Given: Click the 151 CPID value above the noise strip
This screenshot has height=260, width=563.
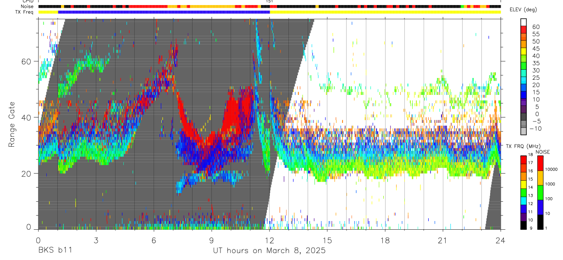Looking at the screenshot, I should click(x=270, y=2).
